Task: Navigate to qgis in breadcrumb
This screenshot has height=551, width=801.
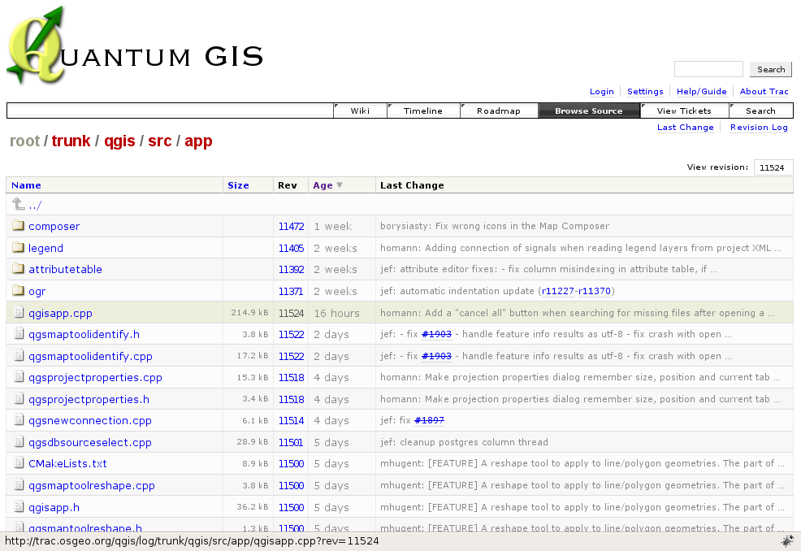Action: (x=119, y=141)
